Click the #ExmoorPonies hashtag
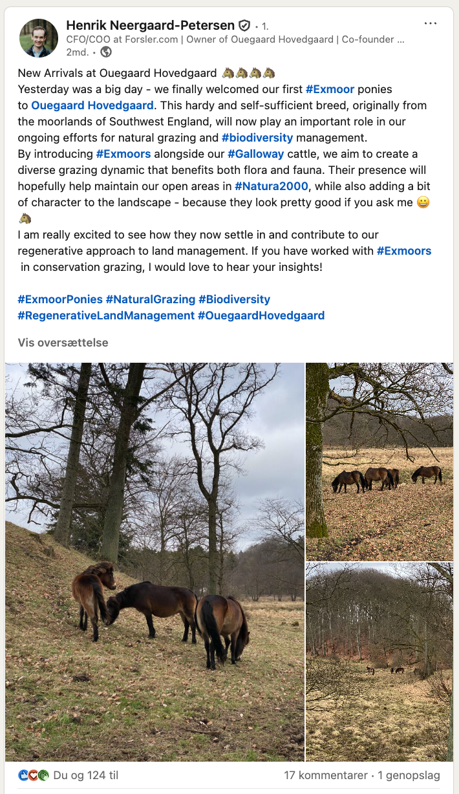 [x=60, y=299]
